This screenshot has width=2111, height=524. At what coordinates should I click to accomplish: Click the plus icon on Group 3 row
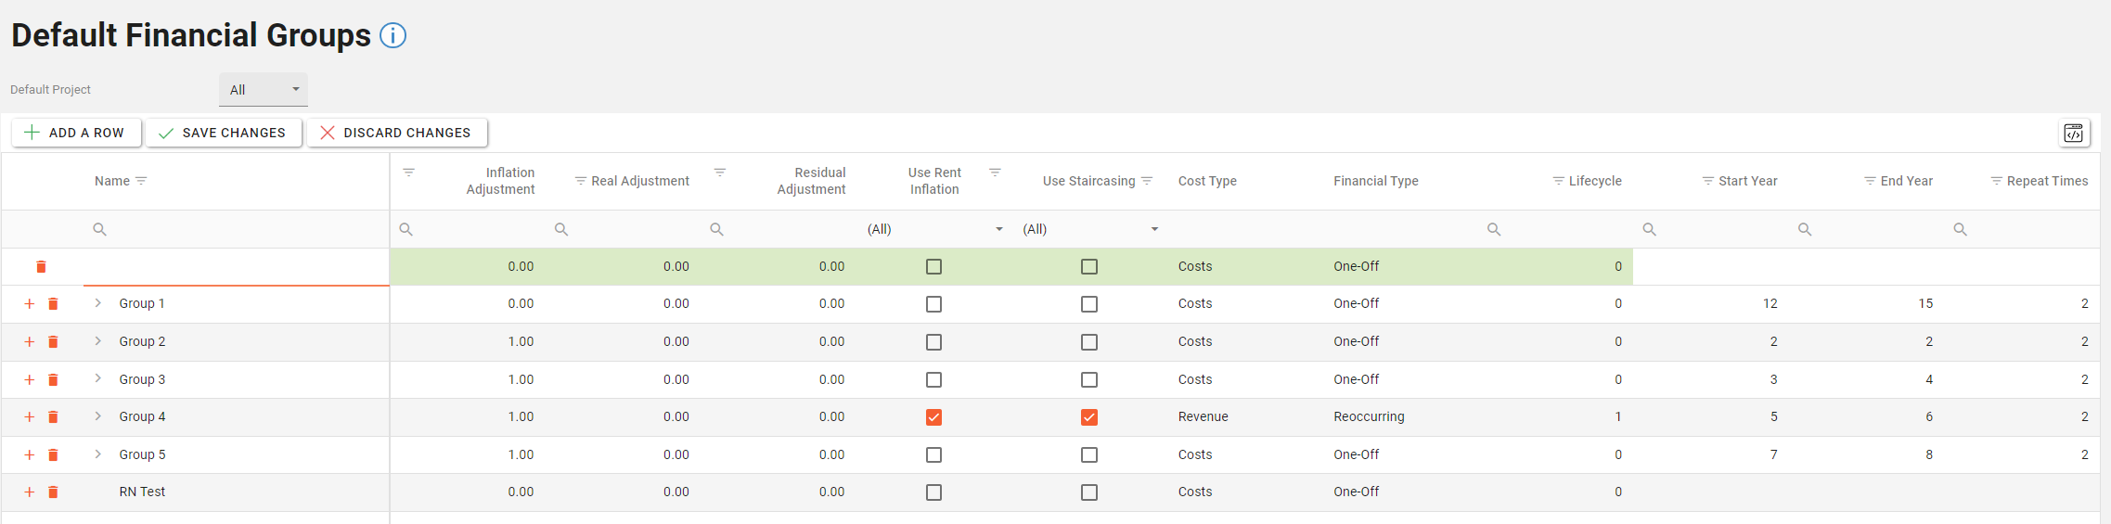coord(30,380)
